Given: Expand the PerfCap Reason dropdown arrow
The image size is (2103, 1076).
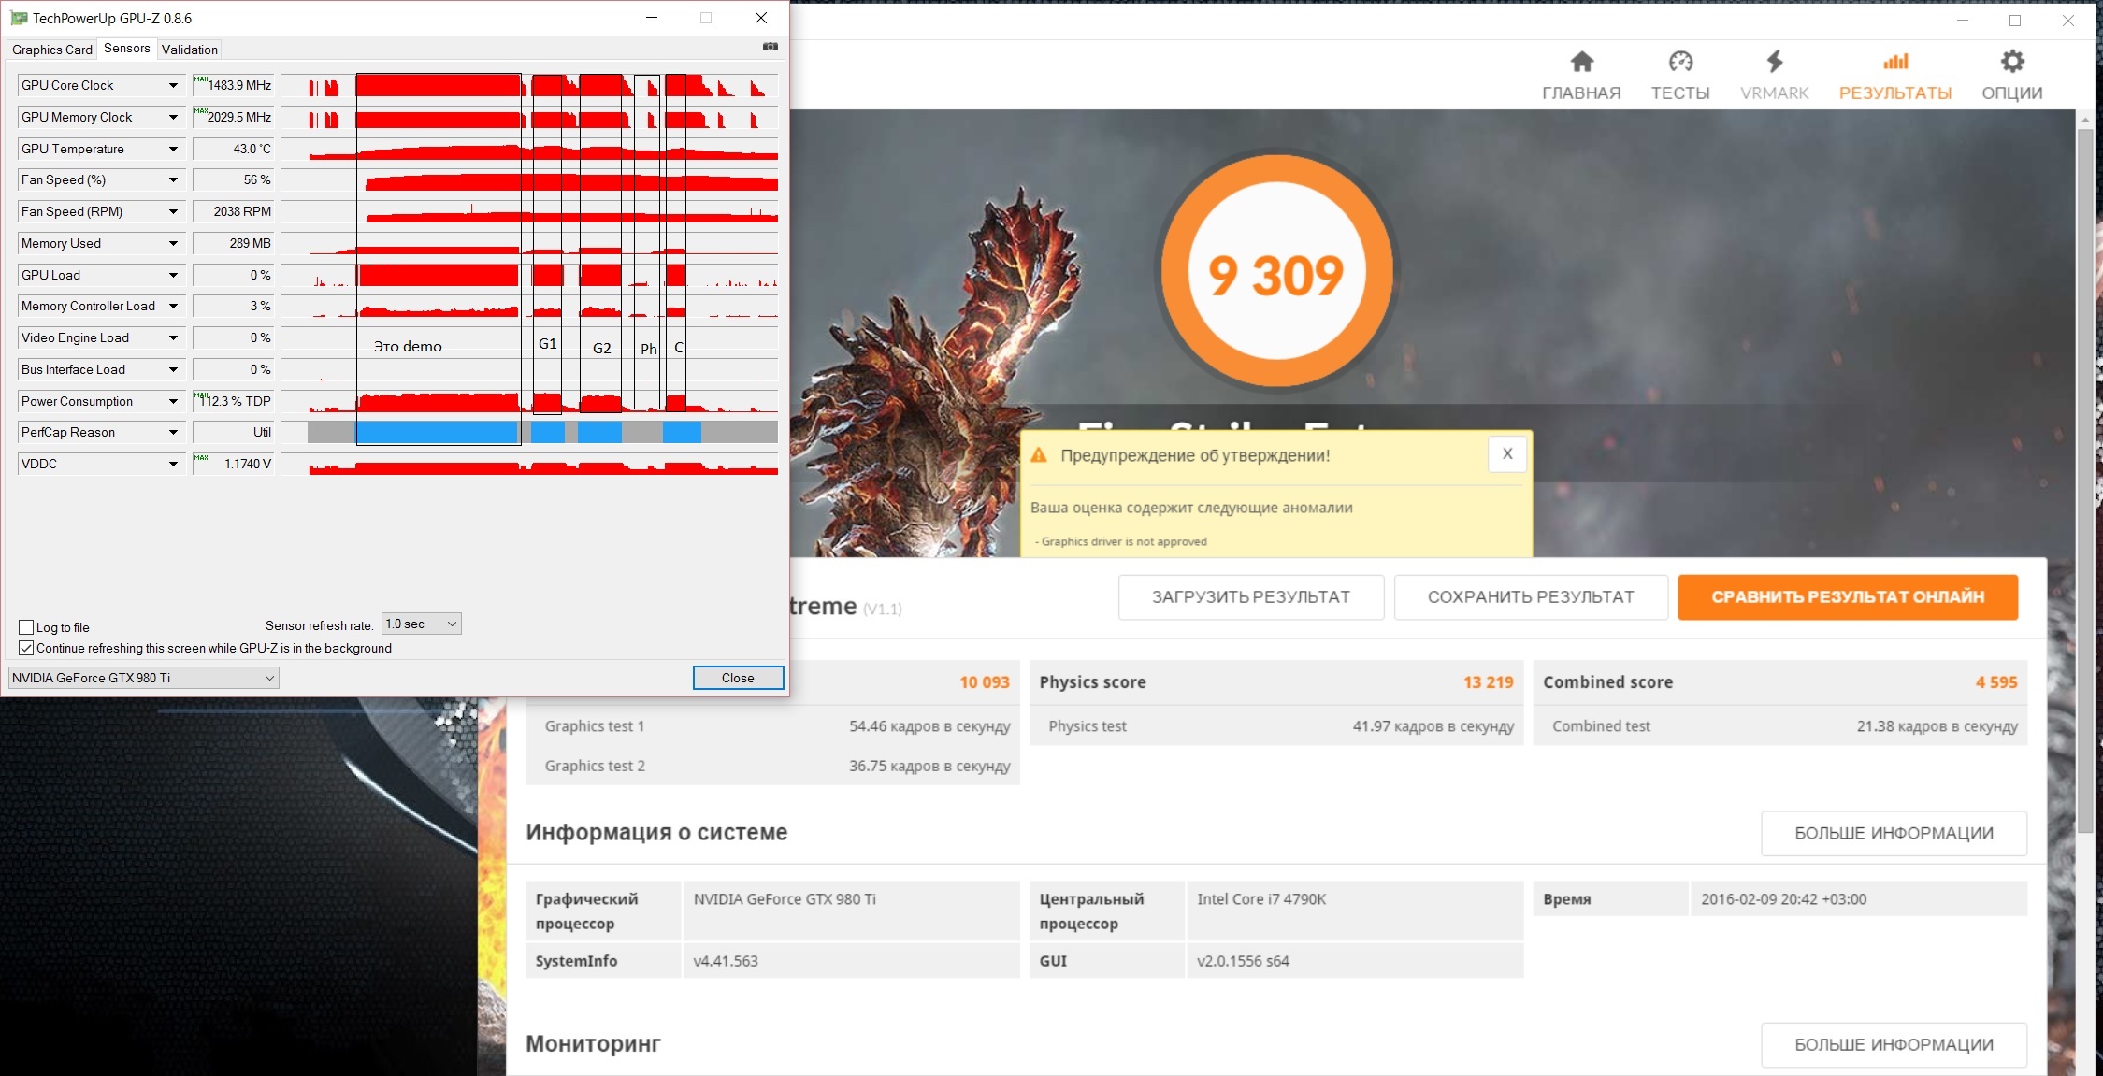Looking at the screenshot, I should 173,432.
